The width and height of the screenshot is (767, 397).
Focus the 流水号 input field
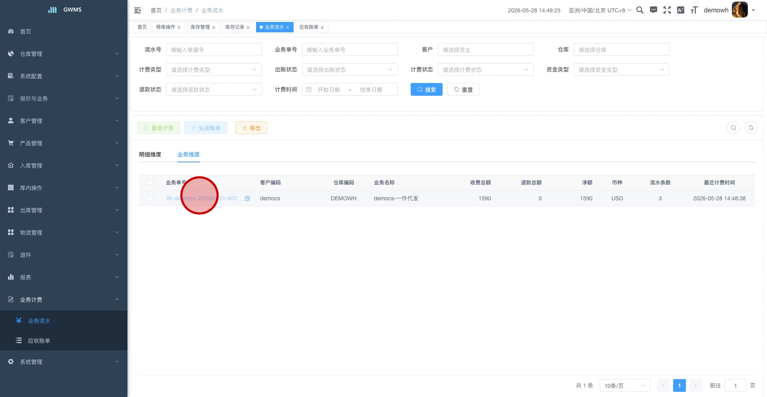[214, 49]
